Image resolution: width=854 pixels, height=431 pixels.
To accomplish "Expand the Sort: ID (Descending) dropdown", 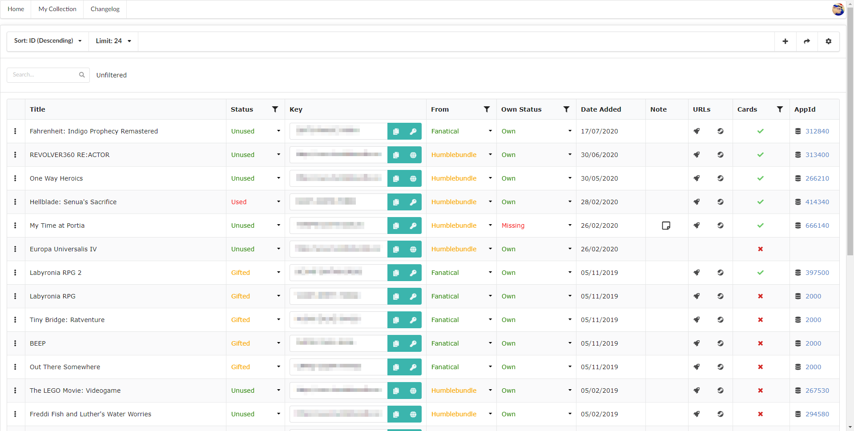I will [x=48, y=41].
